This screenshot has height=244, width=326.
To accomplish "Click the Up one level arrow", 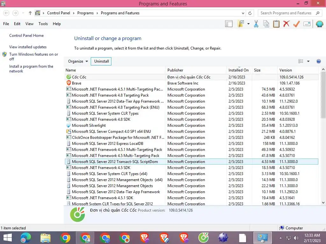I will [x=30, y=13].
